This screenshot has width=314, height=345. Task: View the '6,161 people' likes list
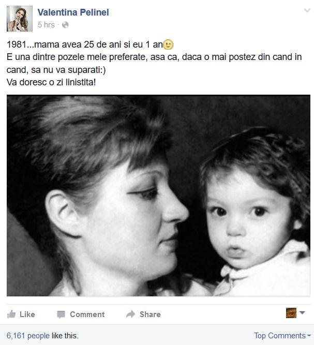(x=28, y=336)
